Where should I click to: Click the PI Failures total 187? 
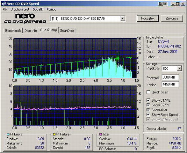point(88,148)
